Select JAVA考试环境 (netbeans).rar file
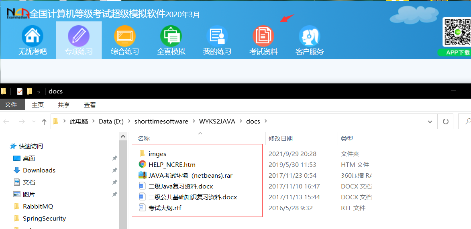This screenshot has width=471, height=229. (190, 176)
